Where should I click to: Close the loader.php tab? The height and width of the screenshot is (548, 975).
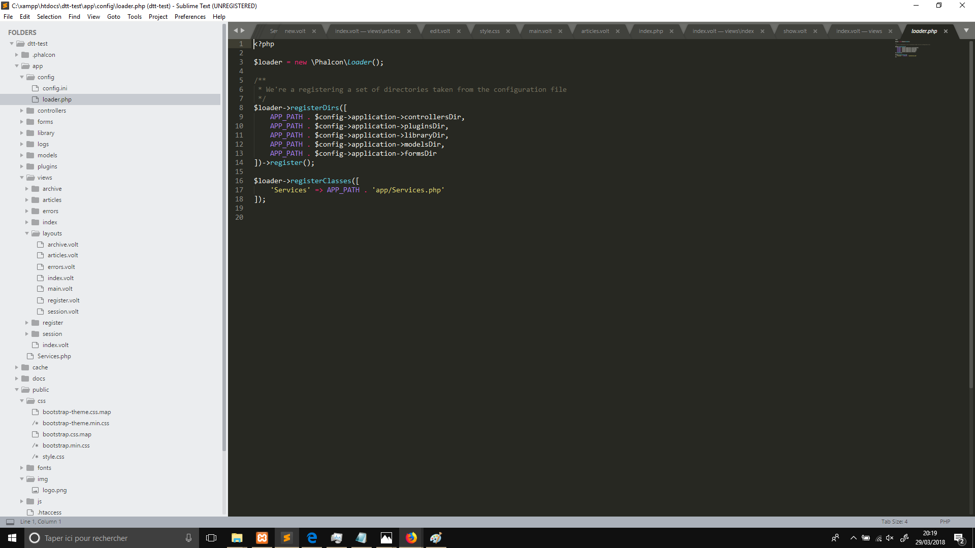pyautogui.click(x=946, y=31)
